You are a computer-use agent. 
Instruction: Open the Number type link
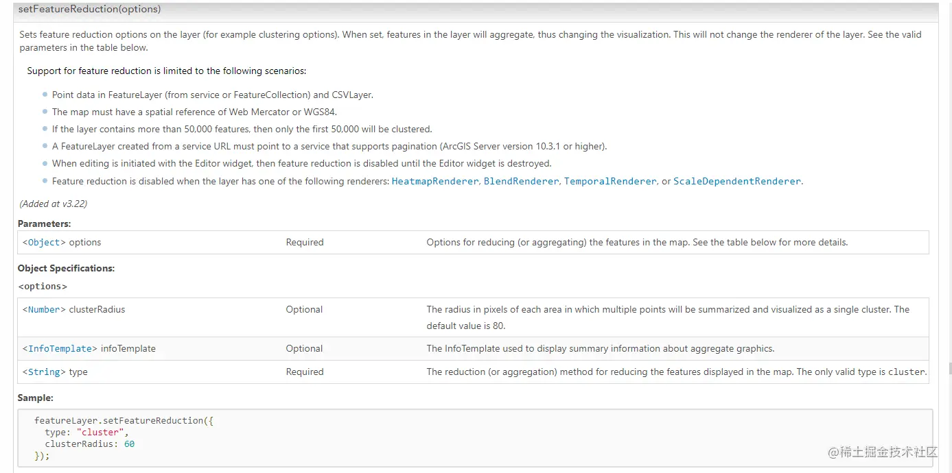[44, 310]
